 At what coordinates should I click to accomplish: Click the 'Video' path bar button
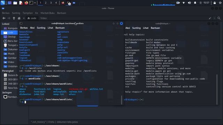pos(43,18)
